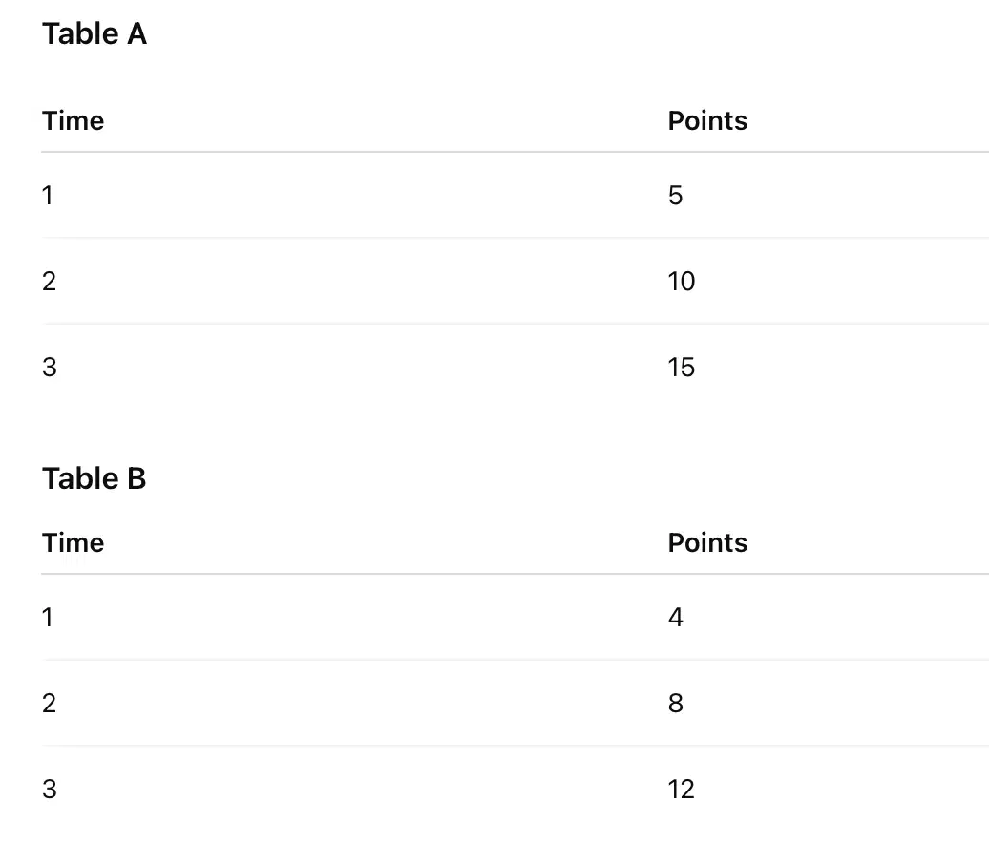Screen dimensions: 989x844
Task: Click Table A Time cell with 3
Action: tap(50, 368)
